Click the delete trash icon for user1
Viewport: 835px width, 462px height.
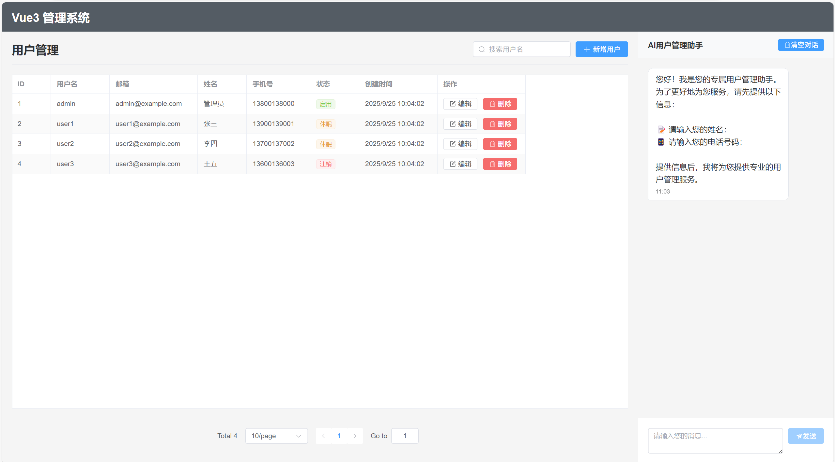(x=492, y=124)
